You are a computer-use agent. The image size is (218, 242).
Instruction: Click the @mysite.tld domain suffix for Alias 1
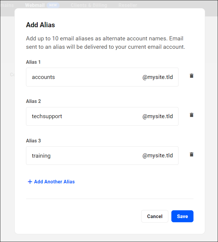click(x=158, y=77)
